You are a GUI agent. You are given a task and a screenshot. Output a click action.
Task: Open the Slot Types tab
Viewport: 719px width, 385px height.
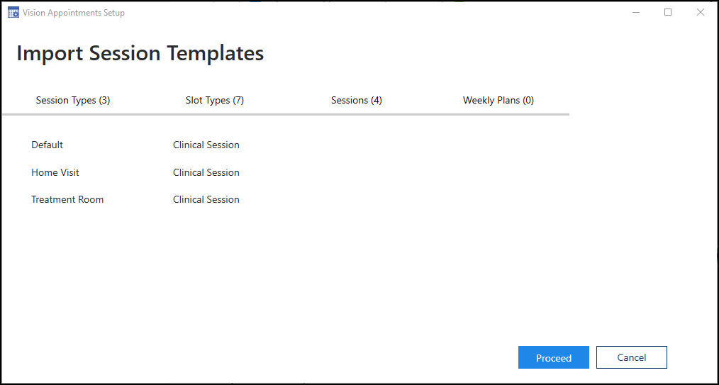pos(215,101)
